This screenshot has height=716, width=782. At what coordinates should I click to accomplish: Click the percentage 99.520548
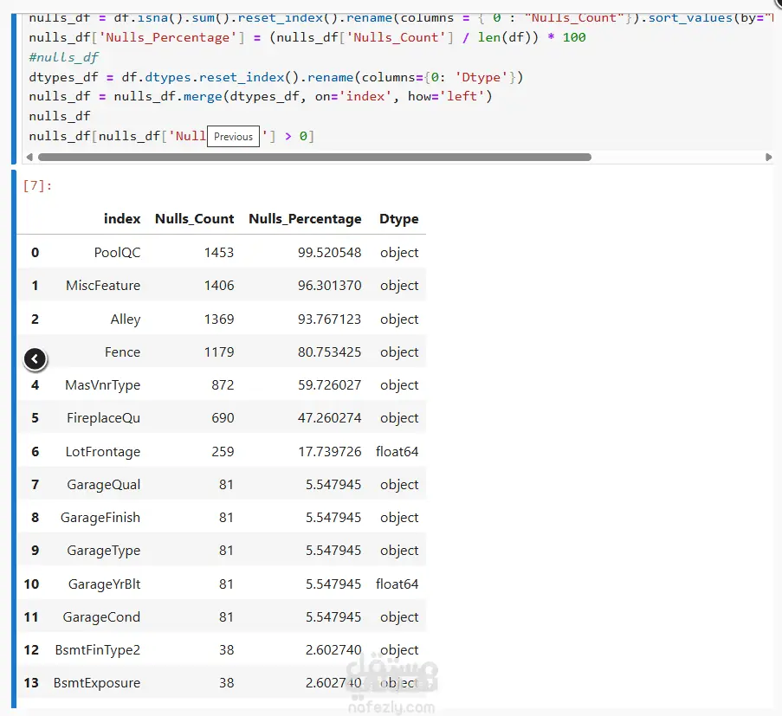(330, 252)
